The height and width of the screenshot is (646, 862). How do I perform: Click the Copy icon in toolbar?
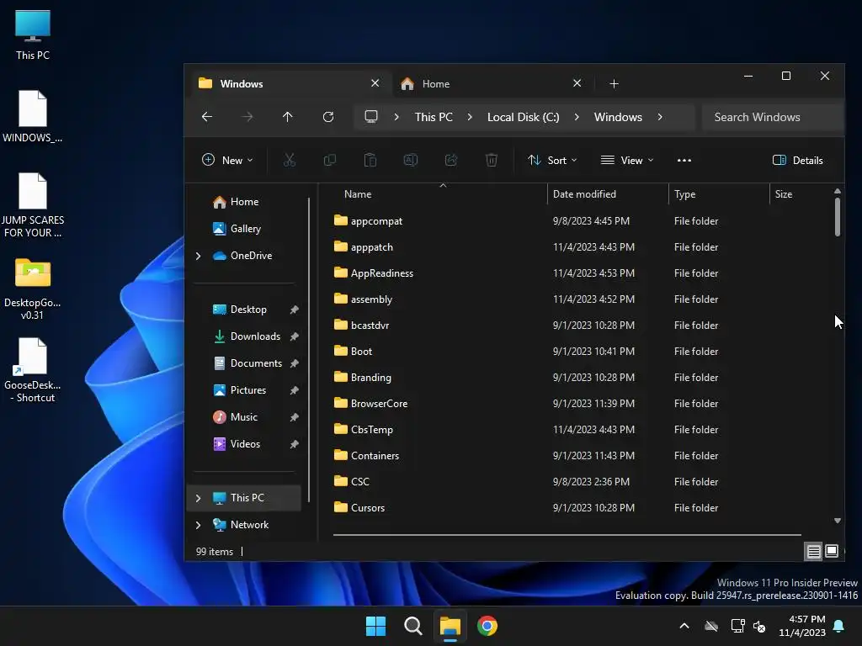(329, 160)
